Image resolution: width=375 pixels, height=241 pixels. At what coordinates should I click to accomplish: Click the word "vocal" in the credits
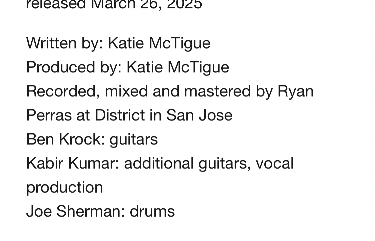274,163
